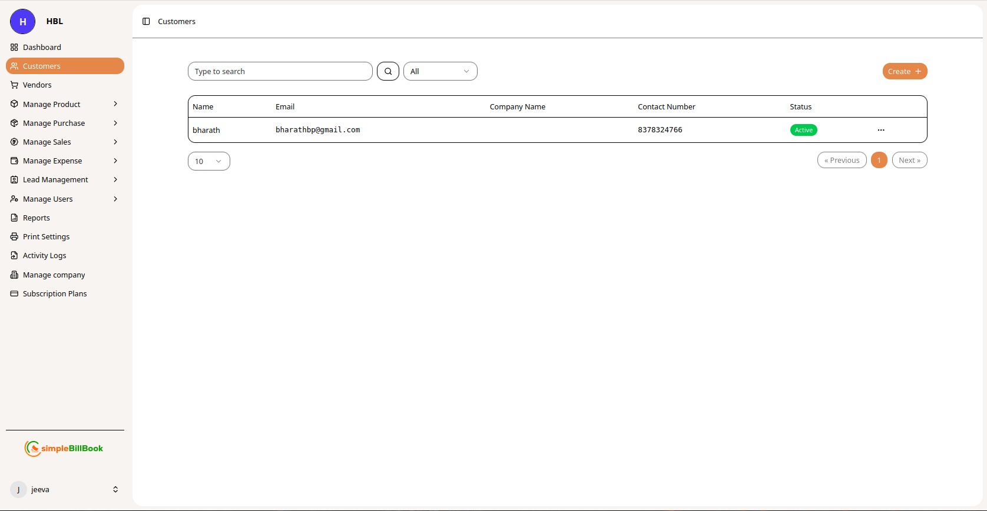The width and height of the screenshot is (987, 511).
Task: Click the HBL company avatar
Action: [x=22, y=22]
